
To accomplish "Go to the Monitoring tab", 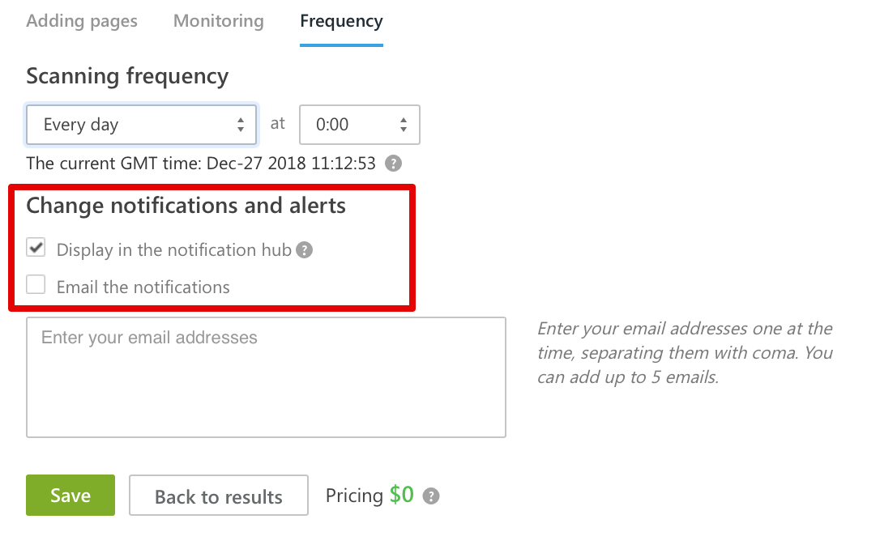I will (x=219, y=22).
